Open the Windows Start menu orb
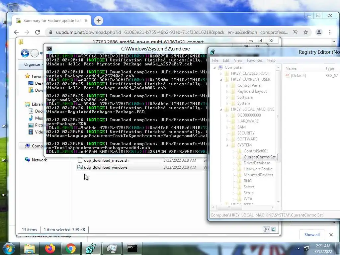Image resolution: width=340 pixels, height=255 pixels. tap(9, 248)
